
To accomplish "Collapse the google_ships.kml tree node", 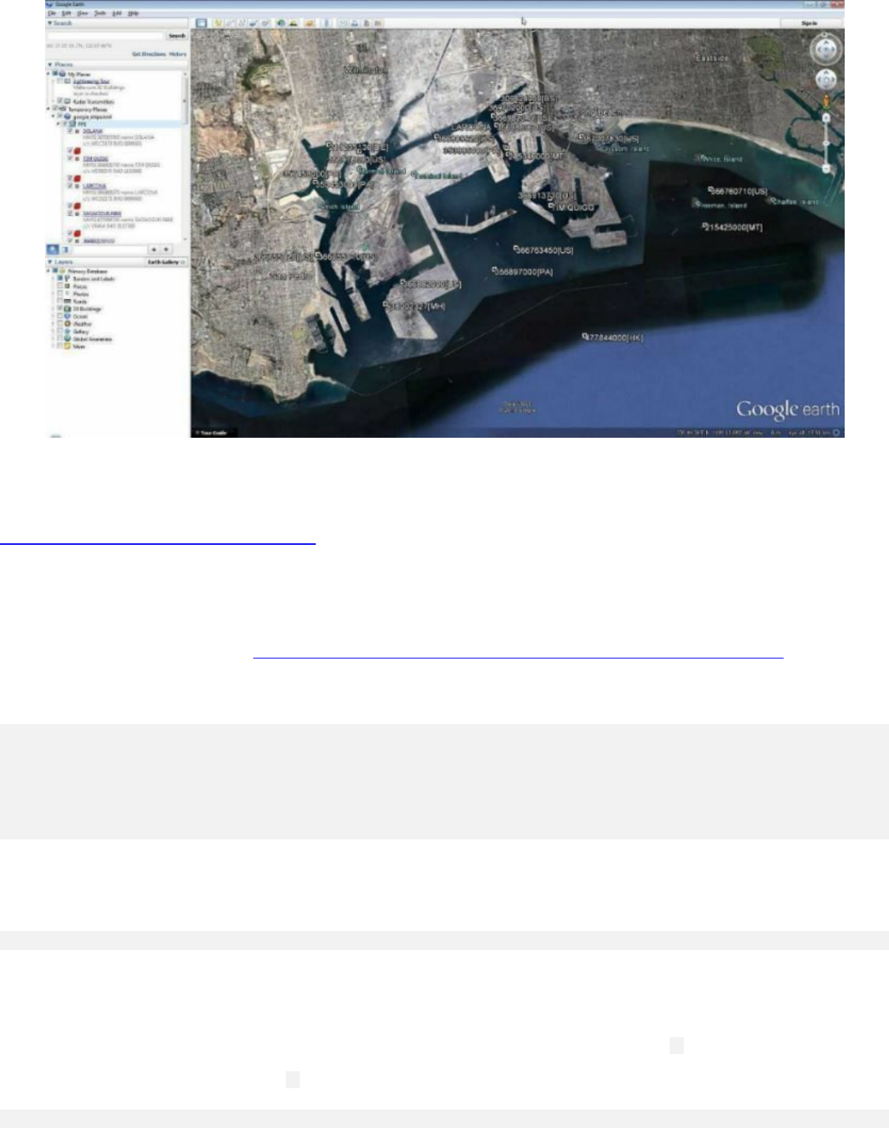I will point(53,117).
